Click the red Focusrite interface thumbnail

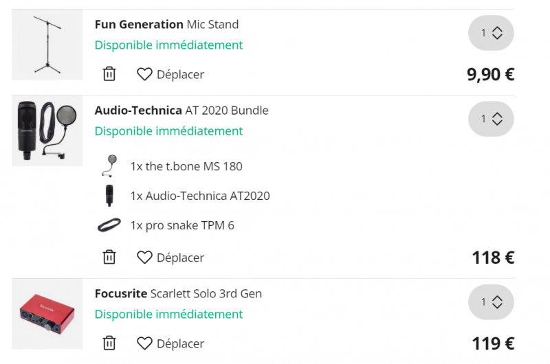(x=47, y=314)
